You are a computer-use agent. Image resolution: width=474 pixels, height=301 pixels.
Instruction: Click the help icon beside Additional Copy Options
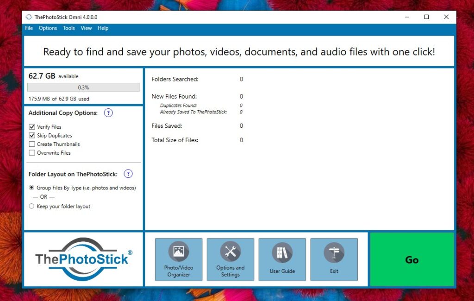[x=108, y=113]
